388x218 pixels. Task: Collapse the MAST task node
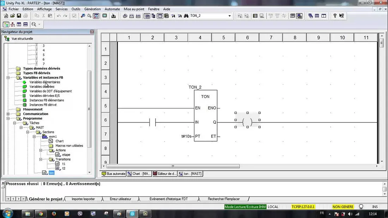coord(21,127)
